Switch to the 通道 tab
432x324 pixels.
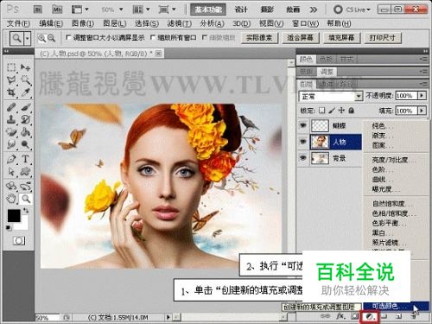[327, 84]
